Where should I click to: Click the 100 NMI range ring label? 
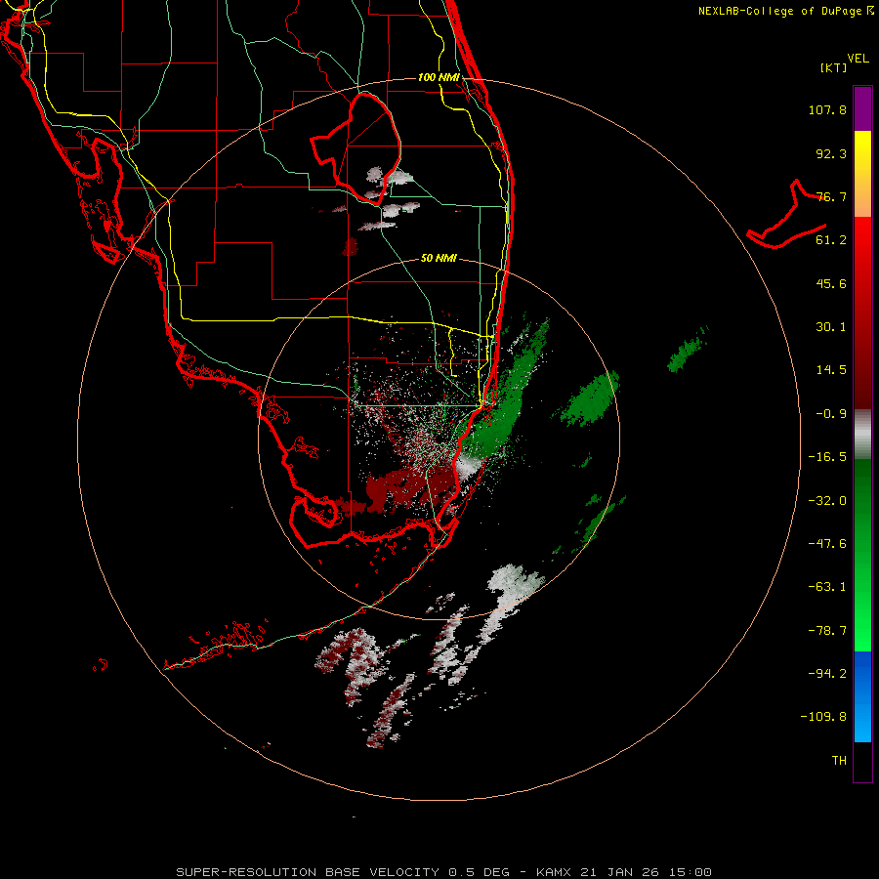coord(439,77)
